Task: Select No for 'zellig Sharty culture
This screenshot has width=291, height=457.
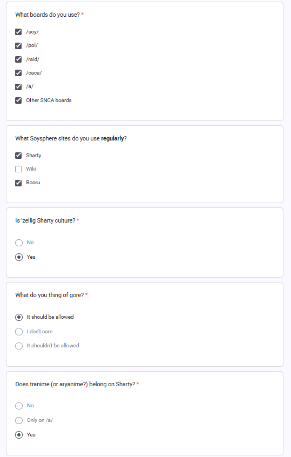Action: [19, 243]
